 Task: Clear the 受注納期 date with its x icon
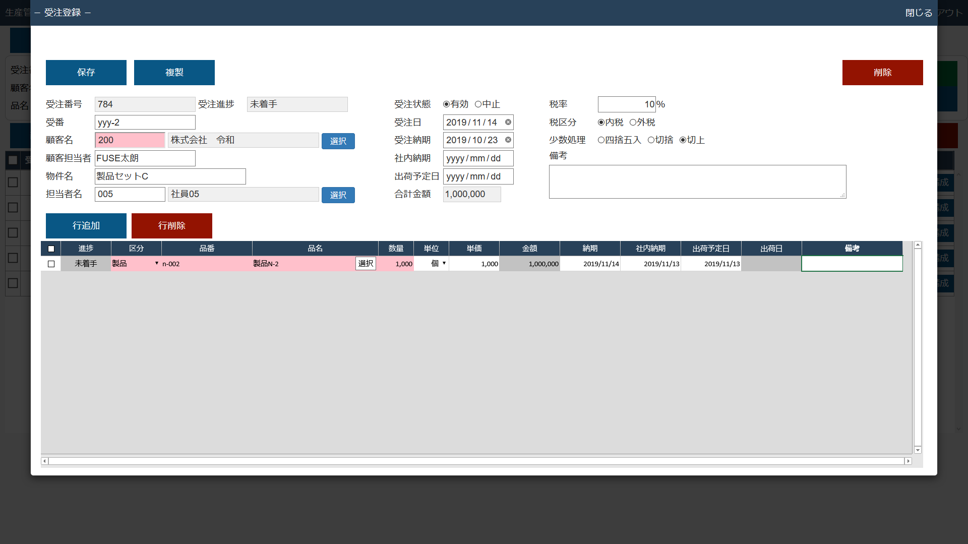(508, 140)
